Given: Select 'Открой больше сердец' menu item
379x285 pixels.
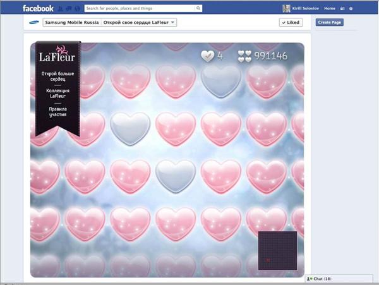Looking at the screenshot, I should click(57, 76).
